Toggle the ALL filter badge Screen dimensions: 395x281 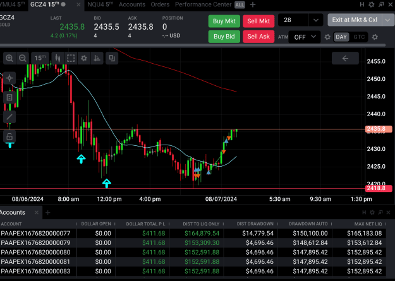(x=240, y=5)
